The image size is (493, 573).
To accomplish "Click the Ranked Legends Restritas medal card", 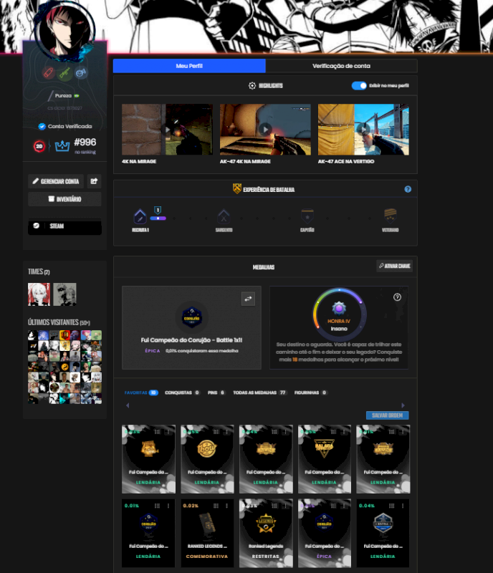I will coord(266,533).
